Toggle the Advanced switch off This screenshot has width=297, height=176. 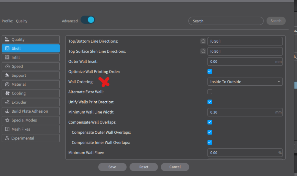(x=88, y=20)
